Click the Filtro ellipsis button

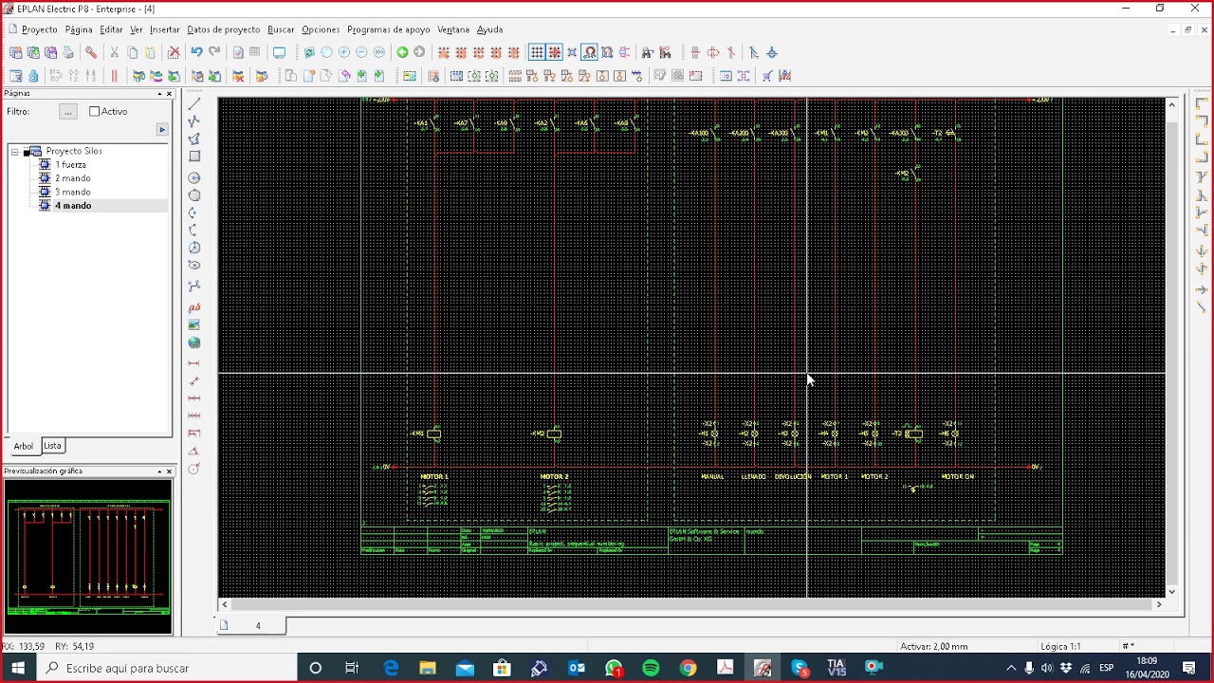click(67, 112)
